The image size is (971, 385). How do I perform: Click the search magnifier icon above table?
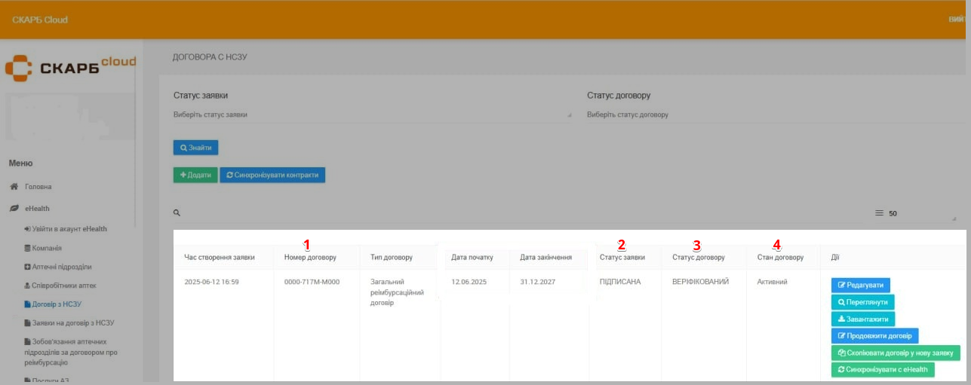point(177,213)
